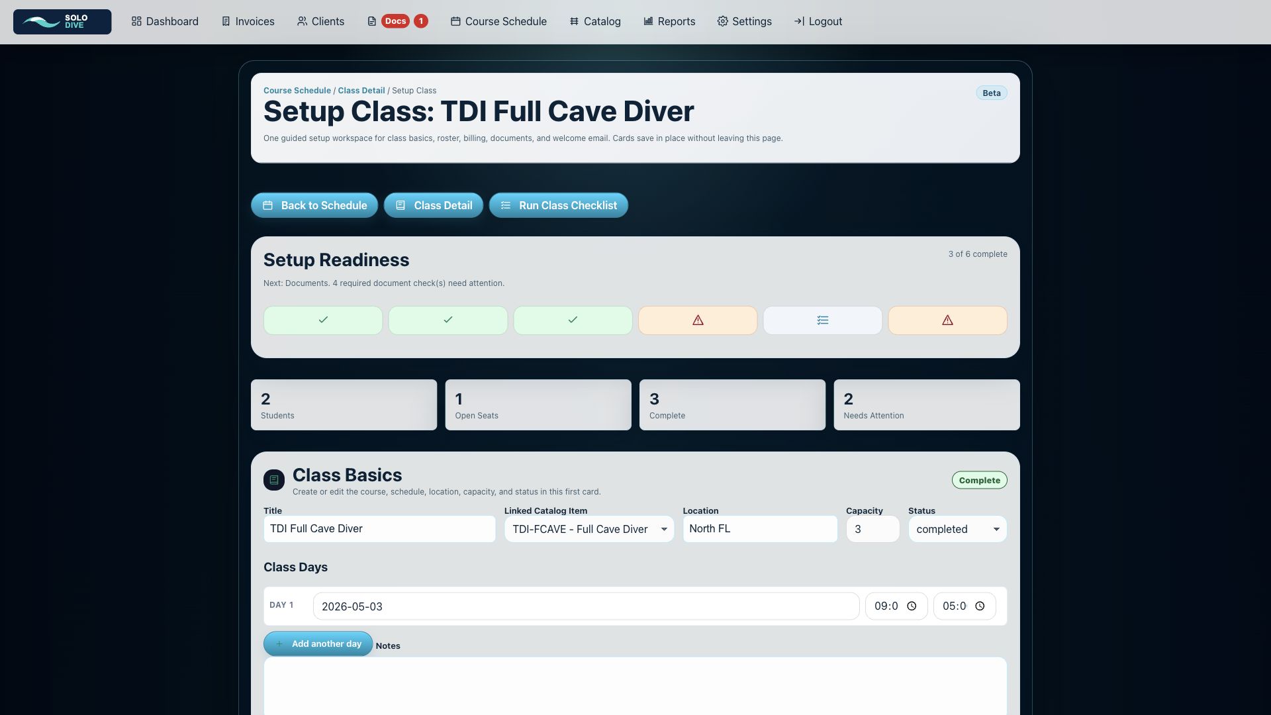Go to Invoices in navigation
Viewport: 1271px width, 715px height.
[248, 22]
